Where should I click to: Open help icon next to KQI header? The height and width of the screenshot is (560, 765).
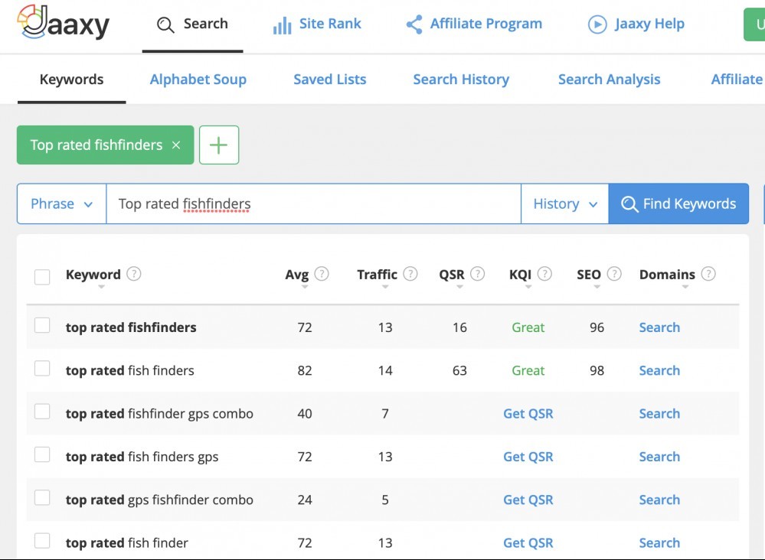click(x=544, y=274)
